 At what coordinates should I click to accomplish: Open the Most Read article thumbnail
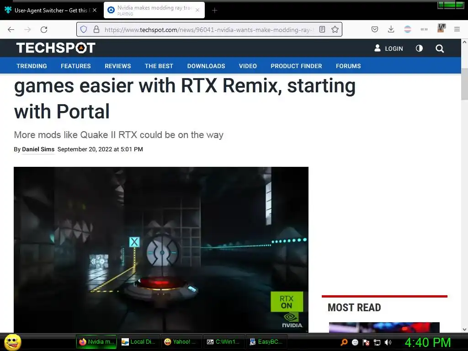(384, 327)
